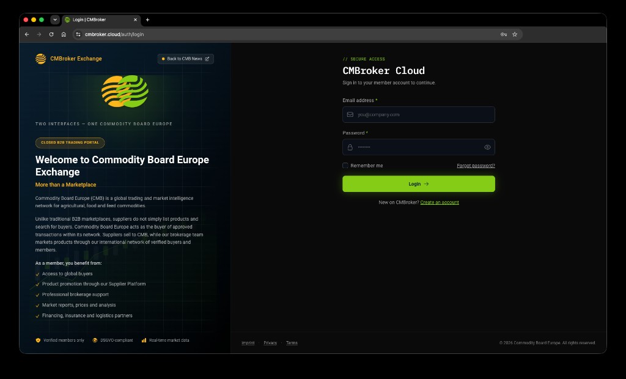The image size is (626, 379).
Task: Click the '// SECURE ACCESS' label
Action: click(x=364, y=59)
